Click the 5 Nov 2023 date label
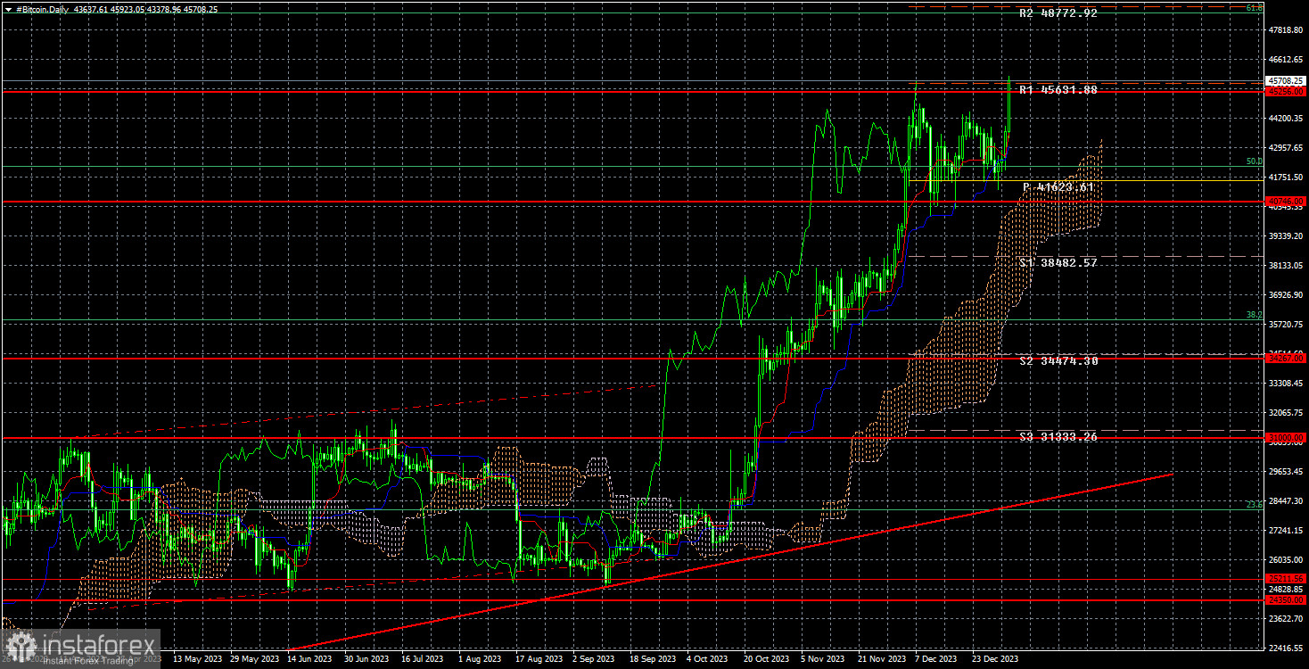 [823, 659]
